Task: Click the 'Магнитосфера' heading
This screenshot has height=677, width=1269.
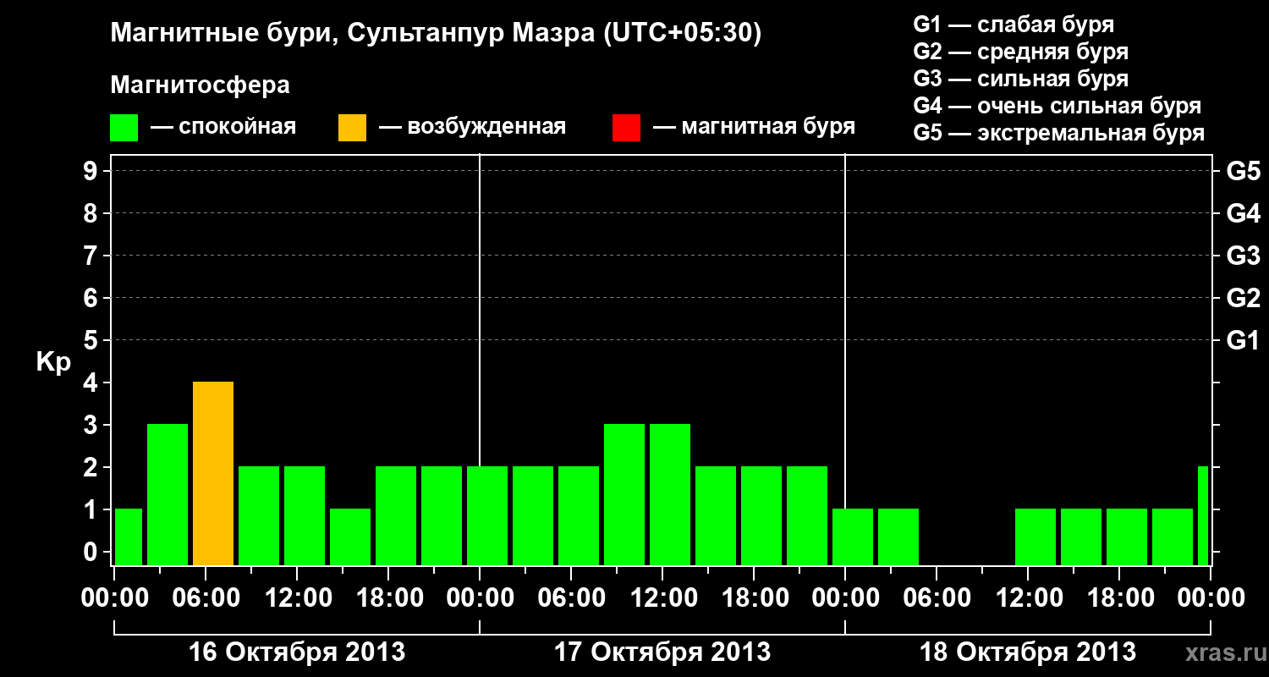Action: coord(201,85)
